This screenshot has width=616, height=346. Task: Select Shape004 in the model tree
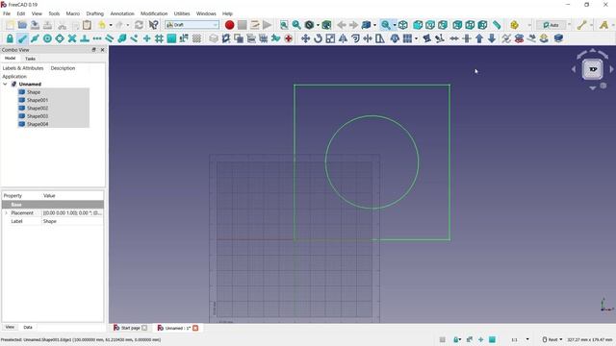pos(38,124)
